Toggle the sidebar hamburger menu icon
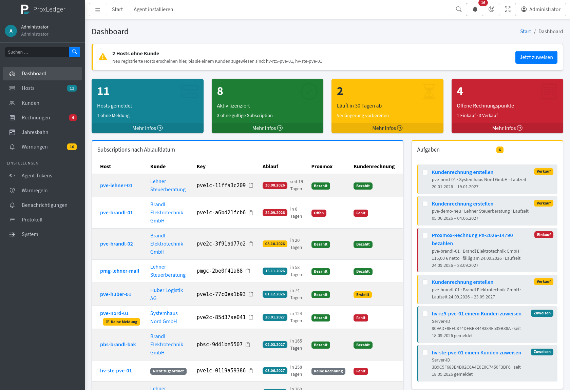The height and width of the screenshot is (390, 570). pyautogui.click(x=98, y=10)
